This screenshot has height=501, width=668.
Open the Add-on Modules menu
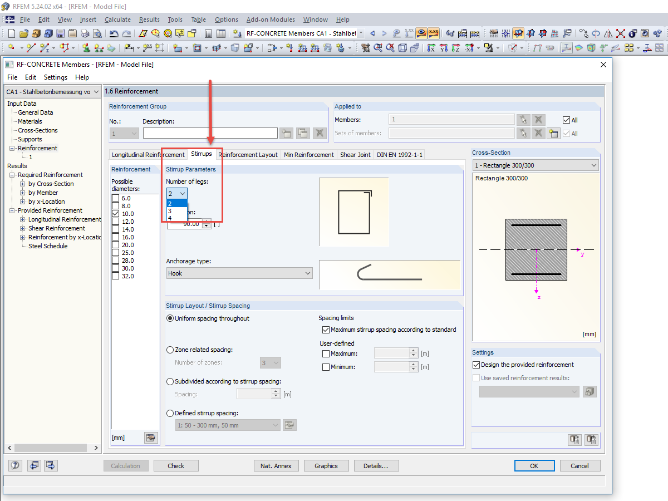[271, 19]
